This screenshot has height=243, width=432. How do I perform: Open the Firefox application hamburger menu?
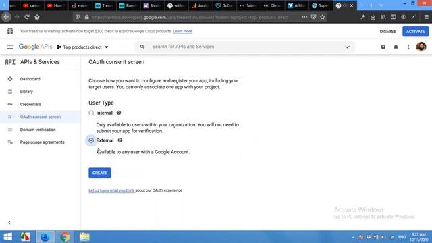(426, 17)
